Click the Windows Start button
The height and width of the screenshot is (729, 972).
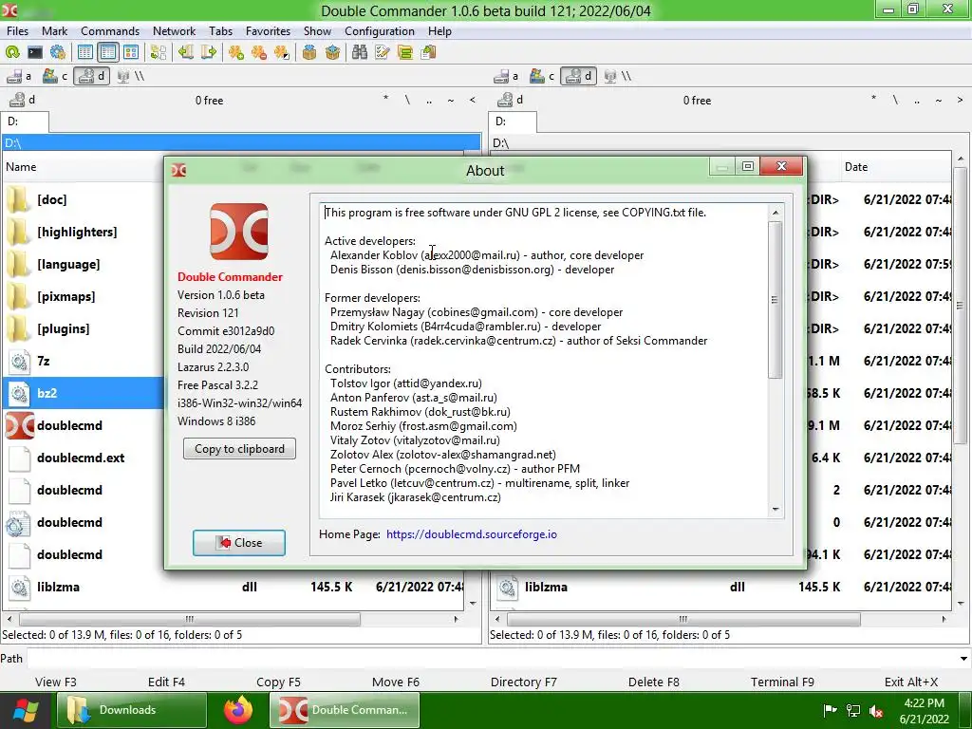click(x=26, y=710)
